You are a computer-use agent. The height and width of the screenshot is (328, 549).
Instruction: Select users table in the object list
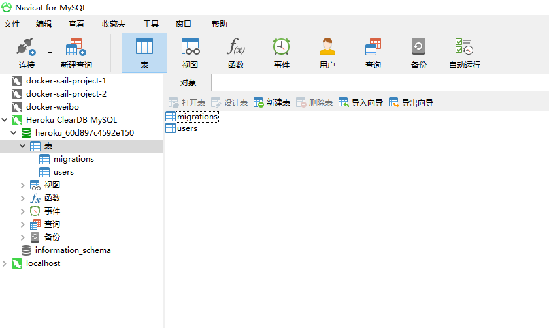187,128
